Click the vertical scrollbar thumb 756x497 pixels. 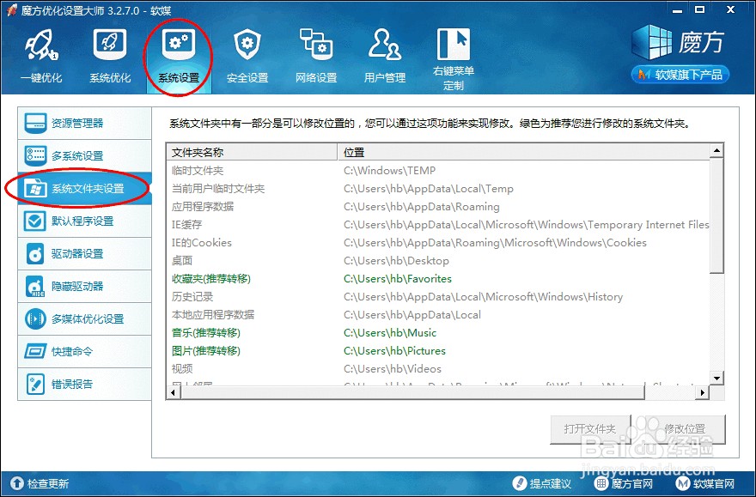717,215
